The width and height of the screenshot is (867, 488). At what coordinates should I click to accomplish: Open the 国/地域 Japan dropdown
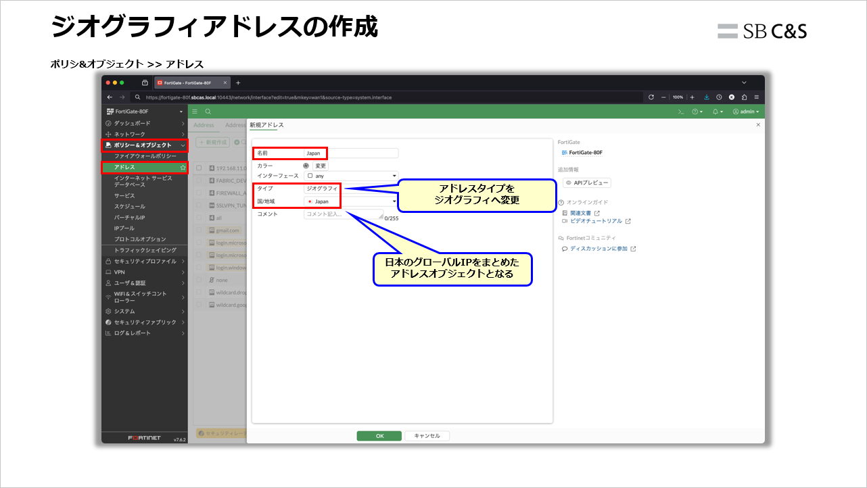351,201
